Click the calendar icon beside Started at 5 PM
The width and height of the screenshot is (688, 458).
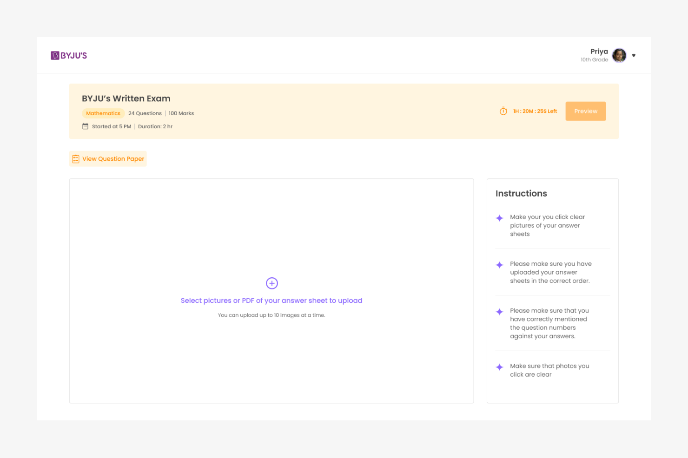click(85, 126)
